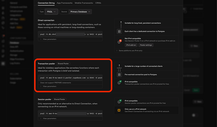Click the long-lived persistent connections line icon
217x127 pixels.
pos(119,24)
